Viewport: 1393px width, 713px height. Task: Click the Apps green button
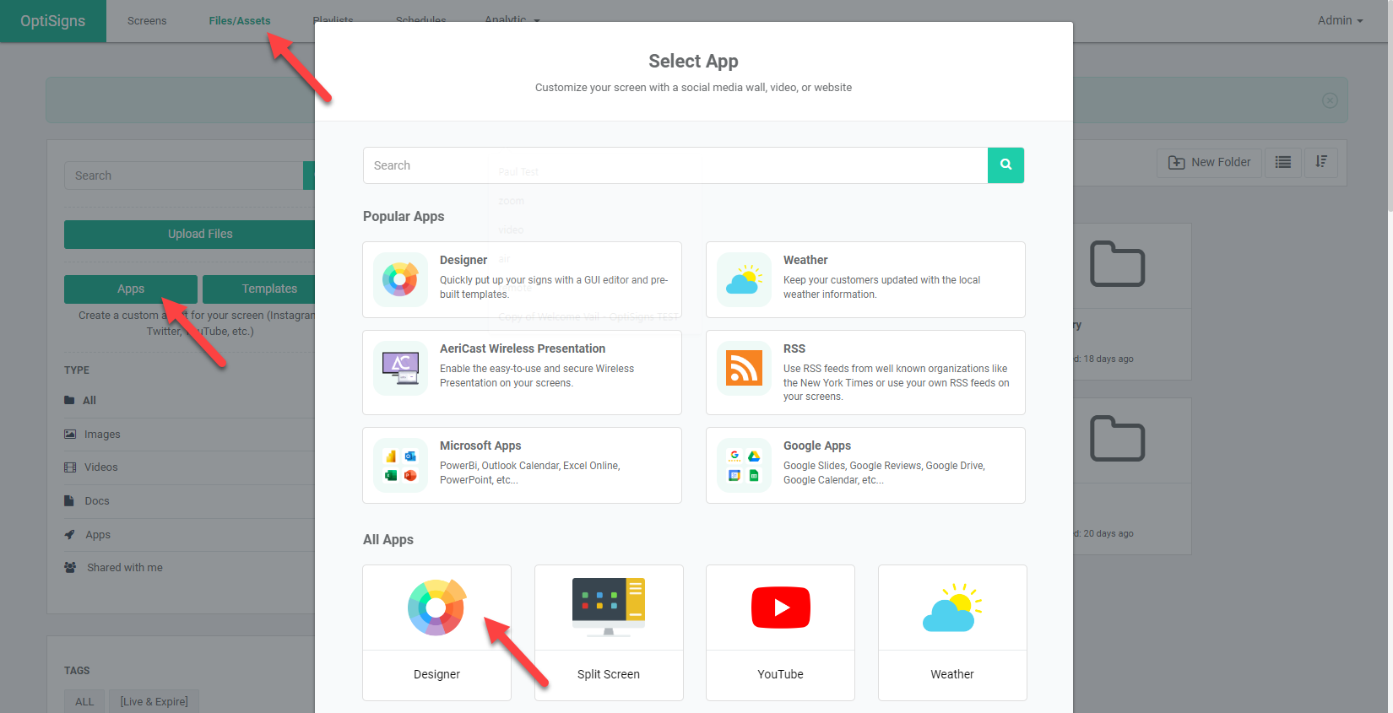point(131,289)
